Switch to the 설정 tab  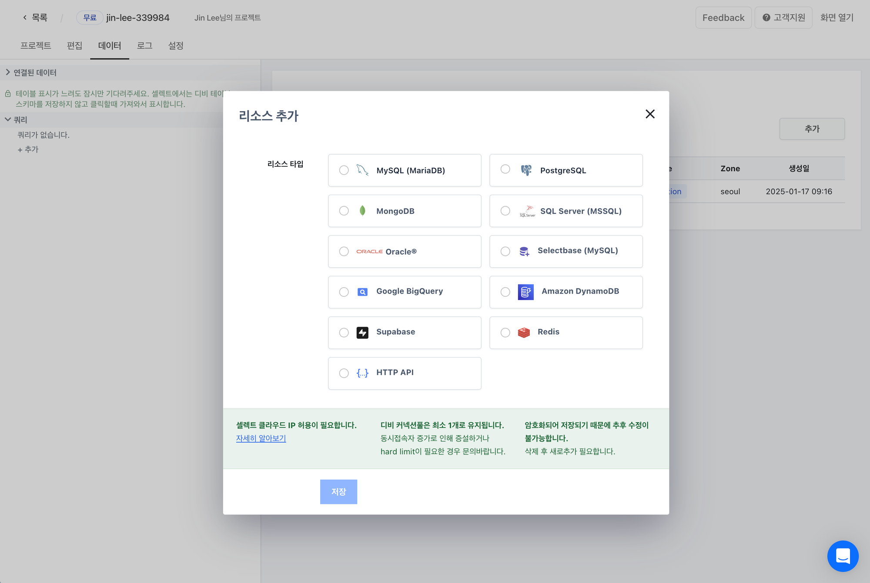tap(176, 46)
